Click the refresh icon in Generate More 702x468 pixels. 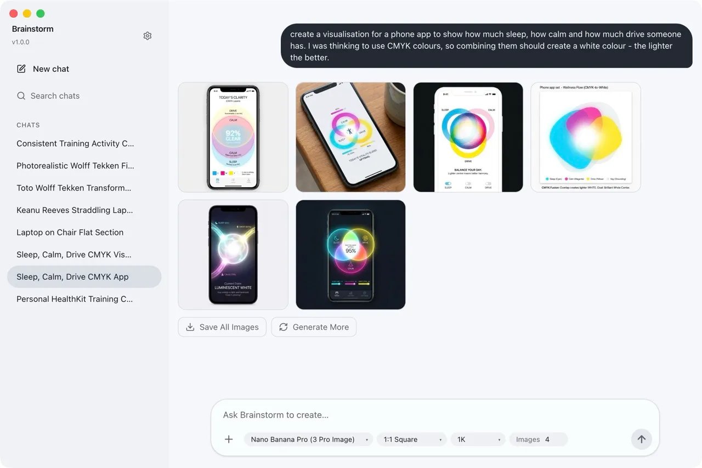(x=284, y=327)
